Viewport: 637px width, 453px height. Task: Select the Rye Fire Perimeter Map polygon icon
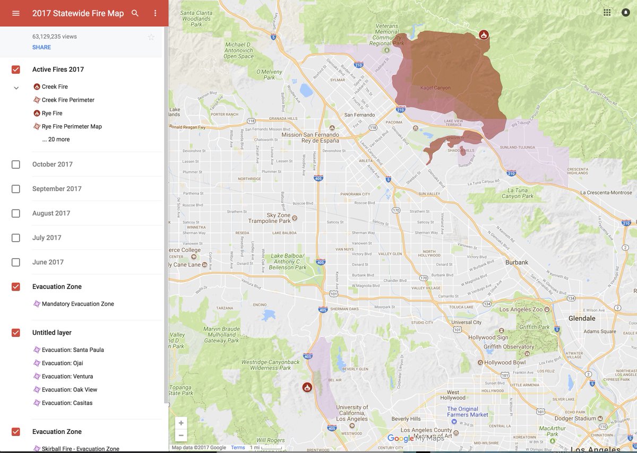coord(37,126)
